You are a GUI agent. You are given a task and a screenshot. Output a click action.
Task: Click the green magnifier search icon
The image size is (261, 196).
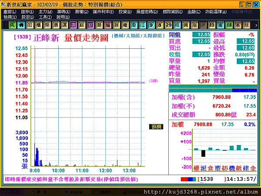coord(12,25)
